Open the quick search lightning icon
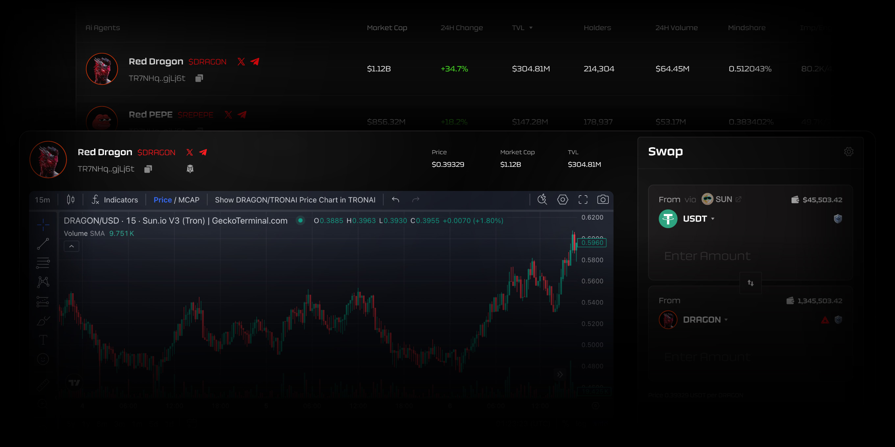This screenshot has height=447, width=895. (x=542, y=199)
